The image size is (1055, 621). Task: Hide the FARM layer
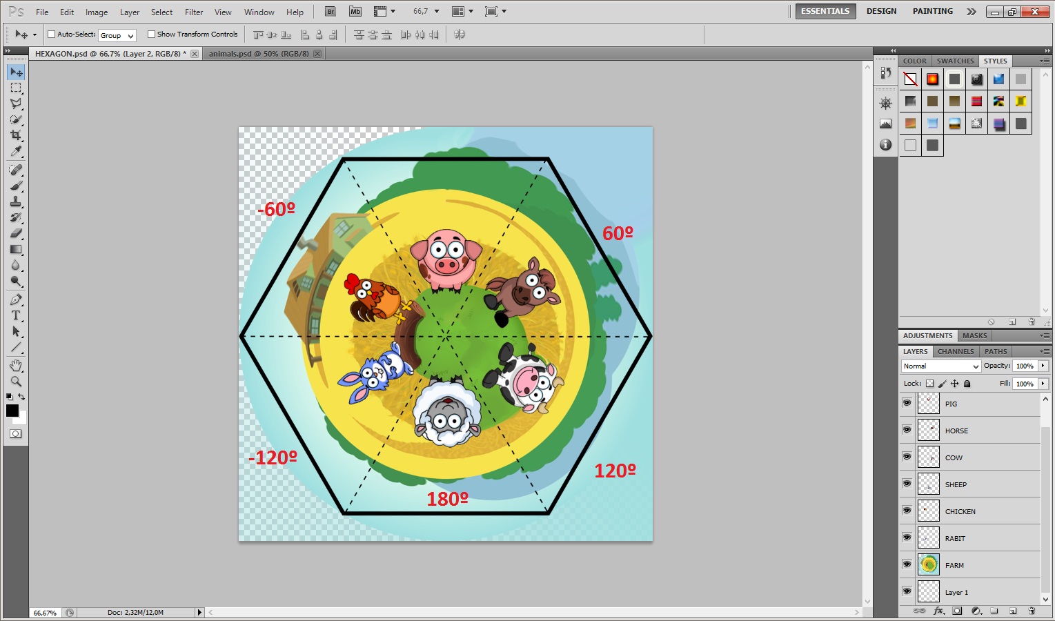tap(907, 564)
